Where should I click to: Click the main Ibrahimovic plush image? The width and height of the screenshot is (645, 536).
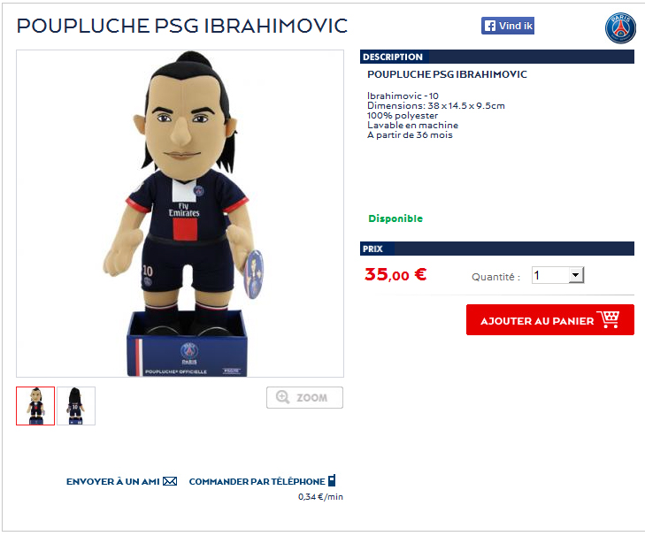[180, 213]
